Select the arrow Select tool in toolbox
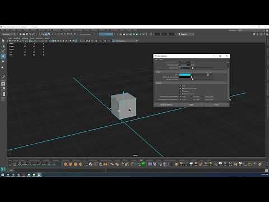This screenshot has width=269, height=202. tap(3, 41)
